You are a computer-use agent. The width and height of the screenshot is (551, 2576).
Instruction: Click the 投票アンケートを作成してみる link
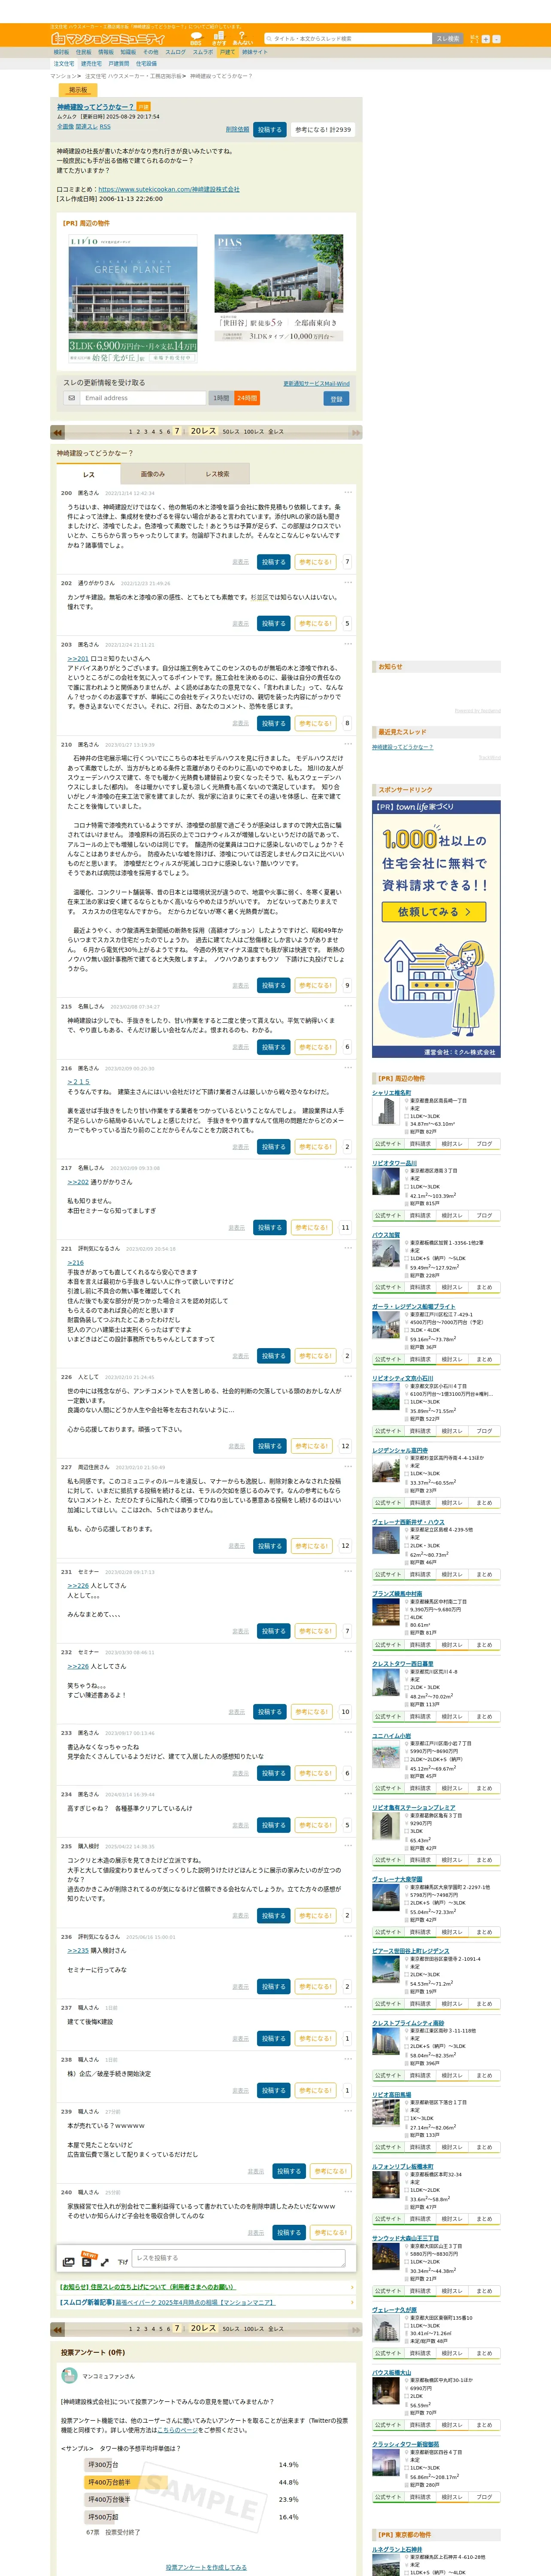(x=206, y=2567)
